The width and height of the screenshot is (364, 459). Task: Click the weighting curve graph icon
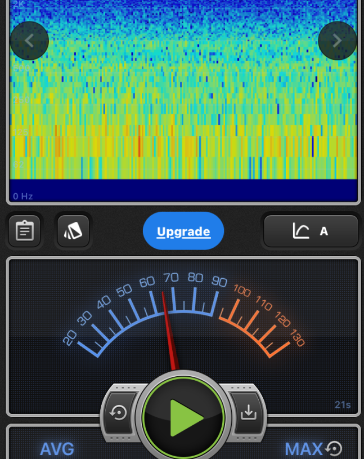coord(301,231)
